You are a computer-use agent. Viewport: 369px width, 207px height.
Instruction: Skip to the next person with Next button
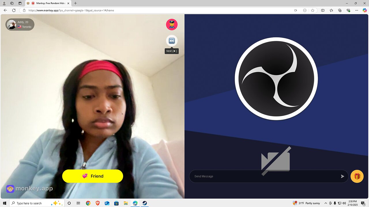(x=172, y=41)
